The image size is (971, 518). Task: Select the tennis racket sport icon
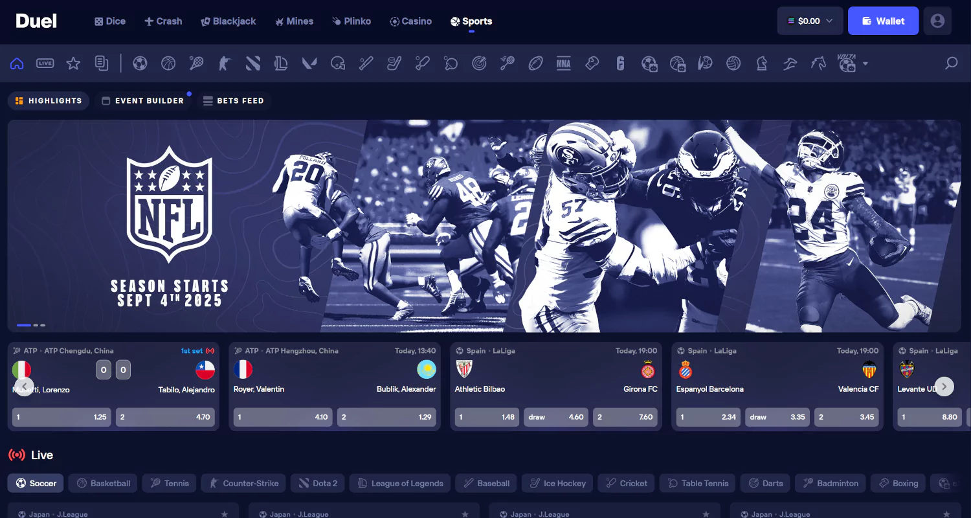[196, 63]
